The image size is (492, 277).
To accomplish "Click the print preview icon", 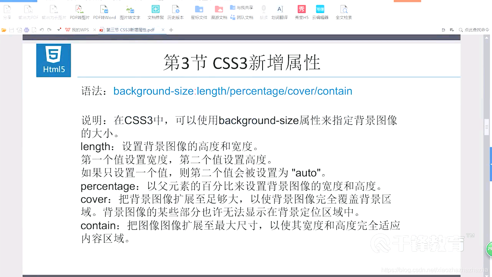I will click(34, 30).
